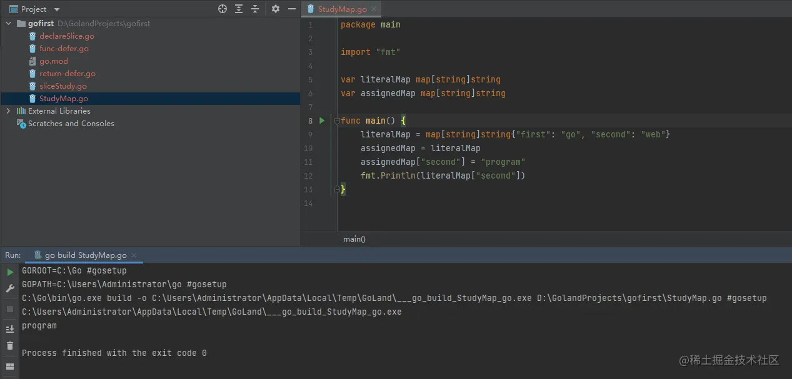Image resolution: width=792 pixels, height=379 pixels.
Task: Switch to the StudyMap.go editor tab
Action: (x=343, y=9)
